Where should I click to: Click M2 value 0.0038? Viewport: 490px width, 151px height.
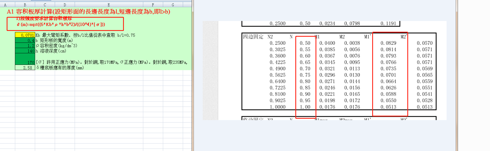pos(352,43)
